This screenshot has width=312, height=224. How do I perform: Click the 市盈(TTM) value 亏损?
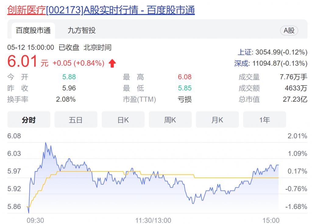coord(185,99)
